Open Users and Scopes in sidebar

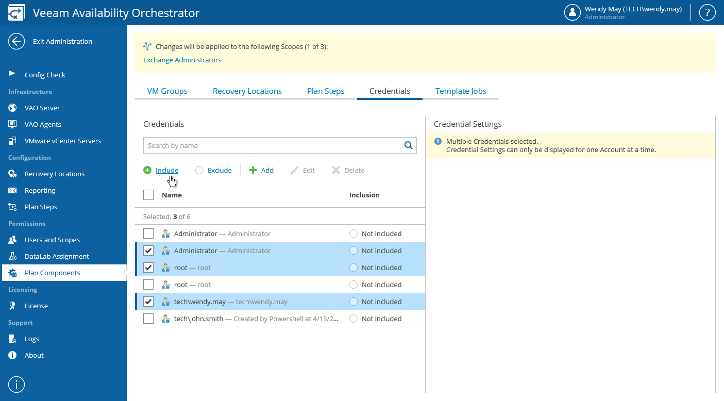pyautogui.click(x=52, y=240)
